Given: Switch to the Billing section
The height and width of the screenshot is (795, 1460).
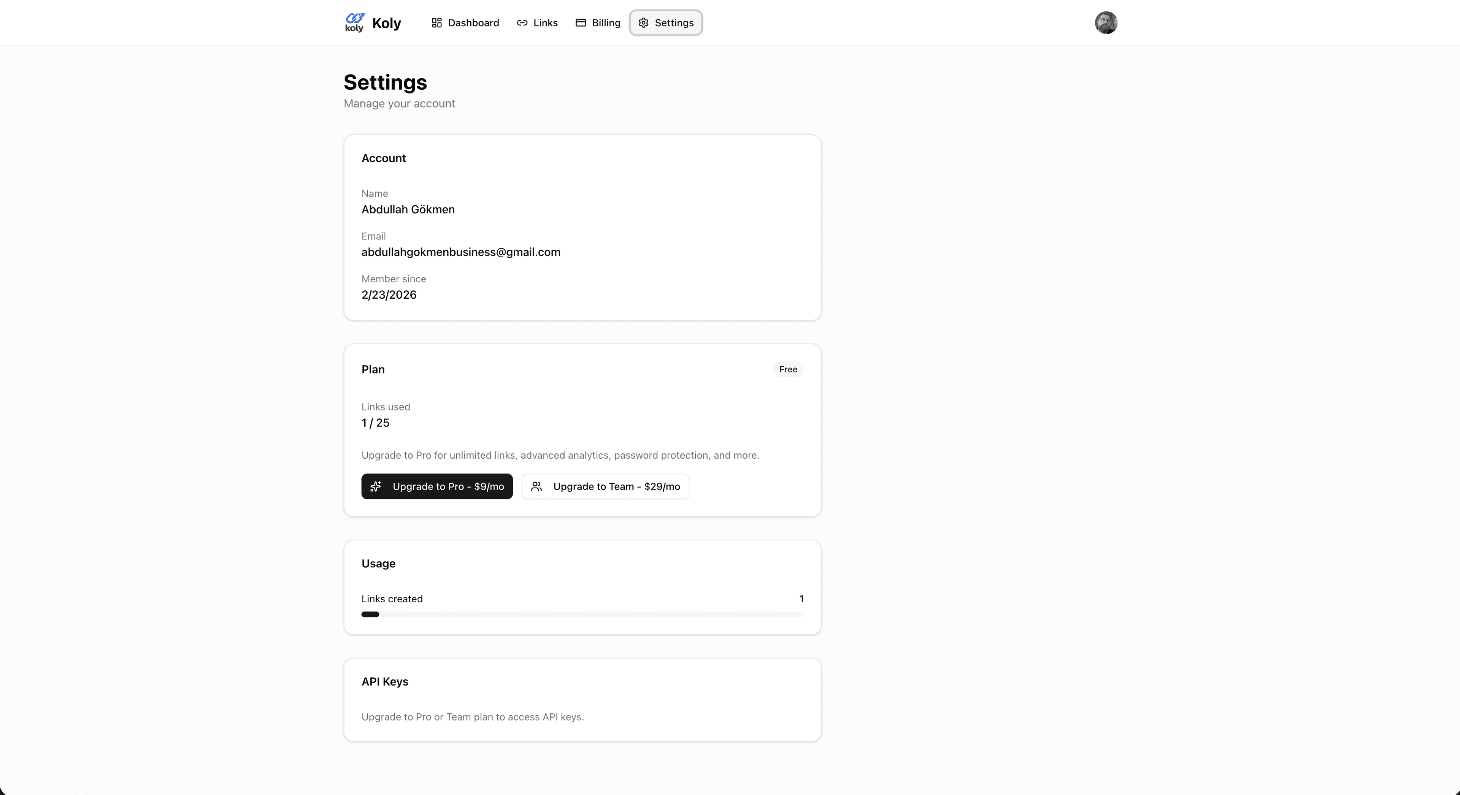Looking at the screenshot, I should [x=605, y=23].
